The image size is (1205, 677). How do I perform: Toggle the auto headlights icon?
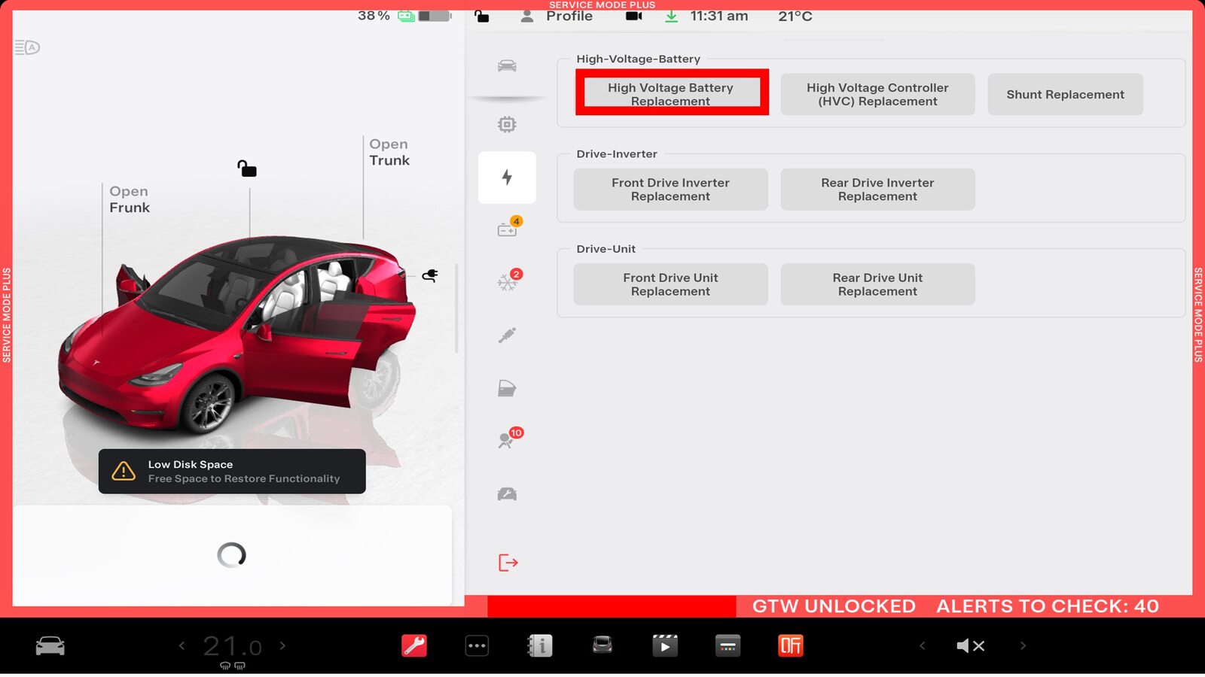[x=27, y=47]
